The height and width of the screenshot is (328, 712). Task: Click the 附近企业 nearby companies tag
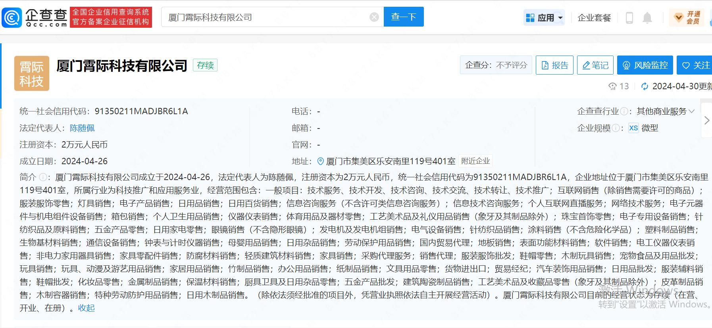pyautogui.click(x=475, y=161)
